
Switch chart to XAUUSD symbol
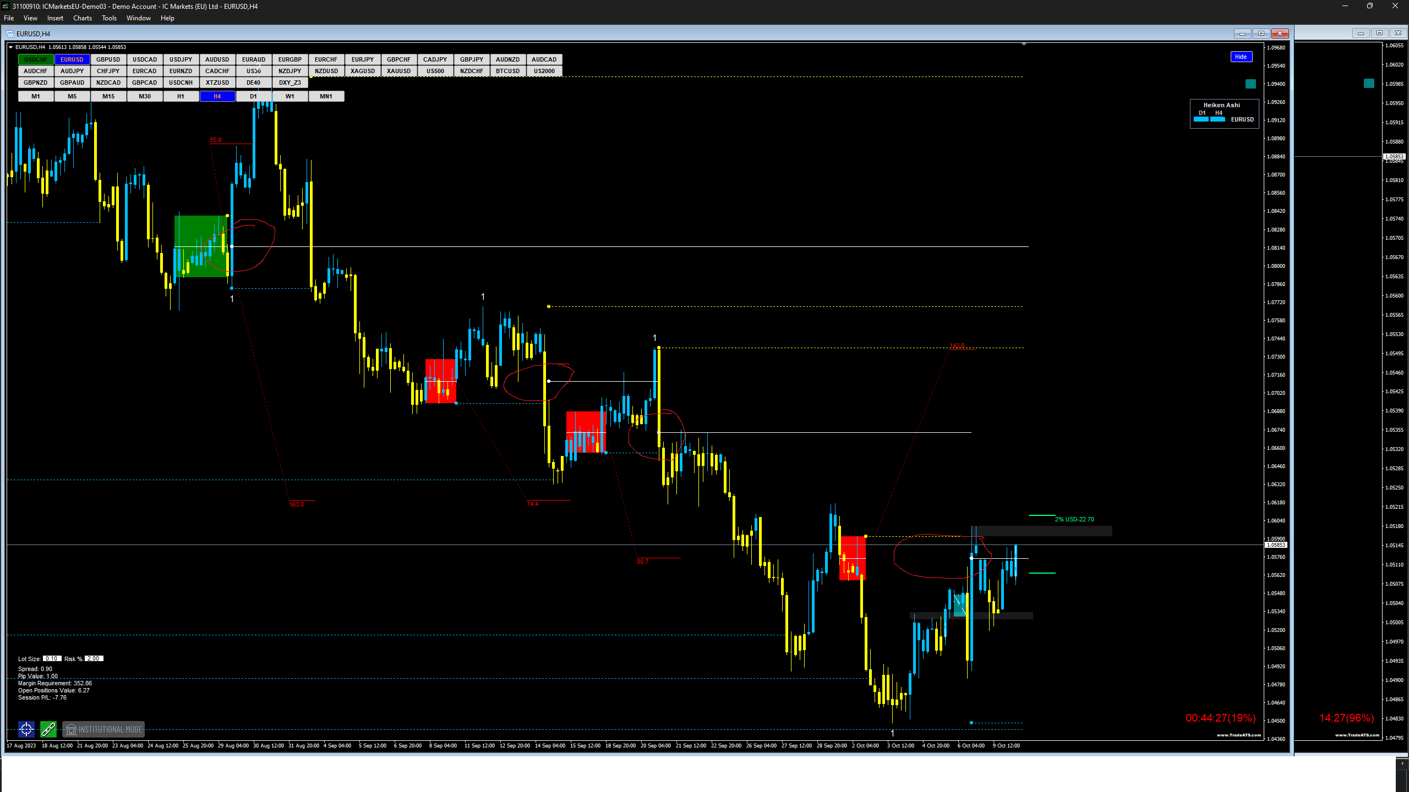click(398, 71)
